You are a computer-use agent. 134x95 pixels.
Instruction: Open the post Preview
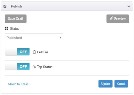[118, 19]
